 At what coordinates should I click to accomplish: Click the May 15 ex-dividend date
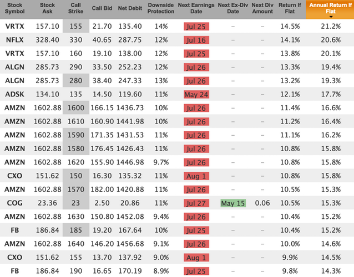click(x=233, y=203)
